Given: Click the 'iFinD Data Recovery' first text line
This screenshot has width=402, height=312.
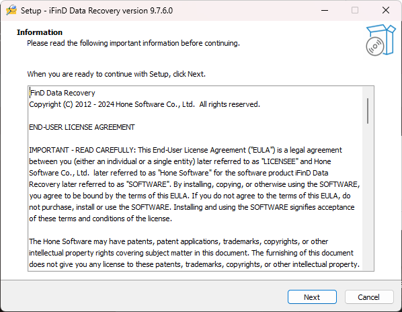Looking at the screenshot, I should [62, 93].
